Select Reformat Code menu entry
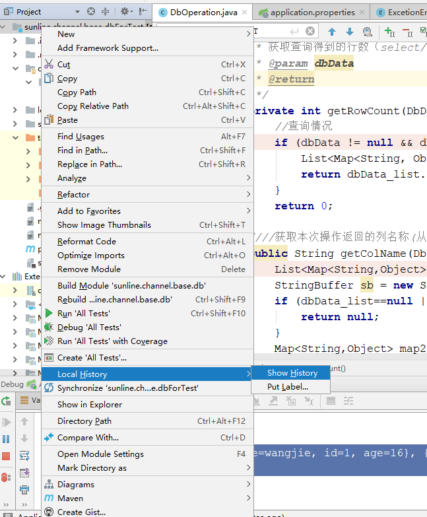 (148, 242)
